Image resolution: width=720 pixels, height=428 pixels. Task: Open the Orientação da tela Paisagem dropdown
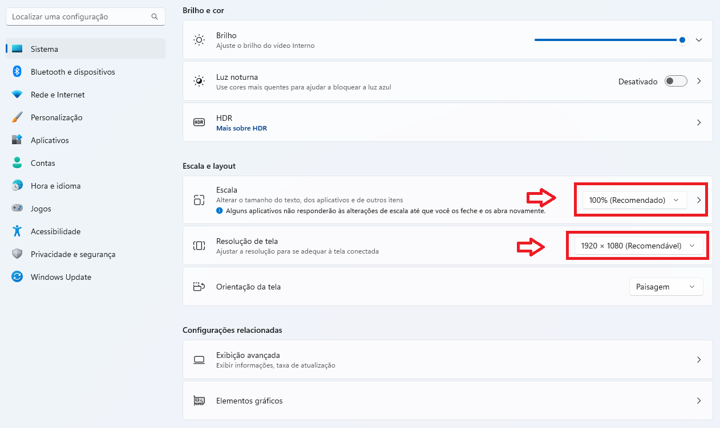[x=666, y=287]
